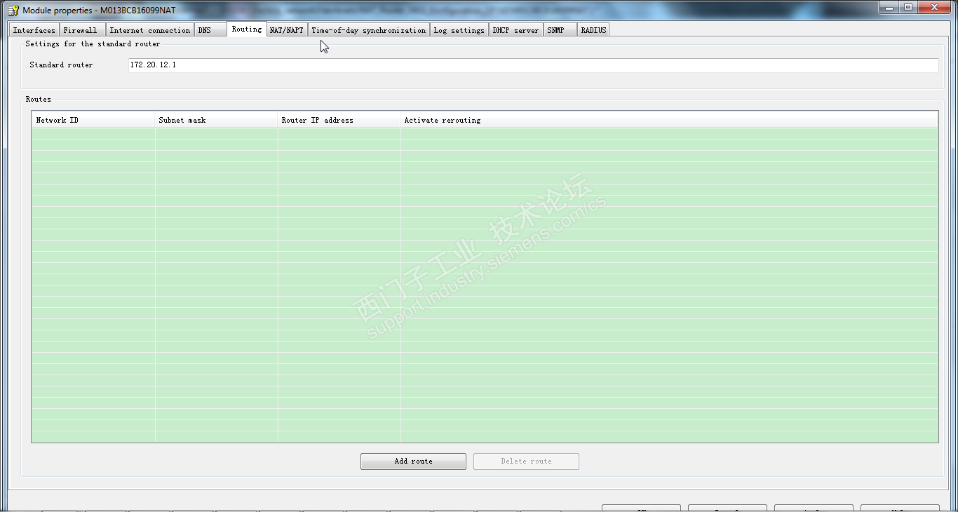Click the "Routes" group label
The image size is (958, 512).
tap(39, 100)
